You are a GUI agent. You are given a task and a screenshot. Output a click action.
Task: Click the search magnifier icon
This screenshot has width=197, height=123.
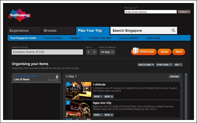[173, 30]
